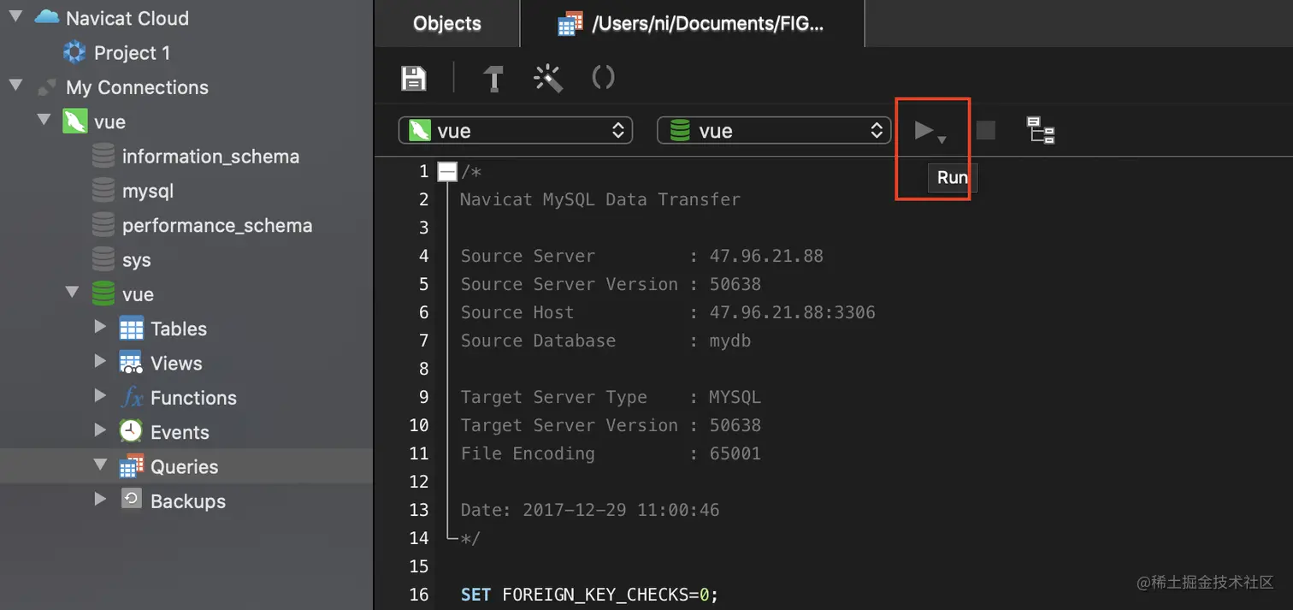Open the vue connection dropdown
1293x610 pixels.
click(x=516, y=131)
